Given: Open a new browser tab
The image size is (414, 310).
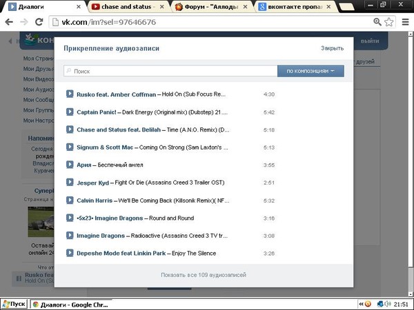Looking at the screenshot, I should pos(346,7).
